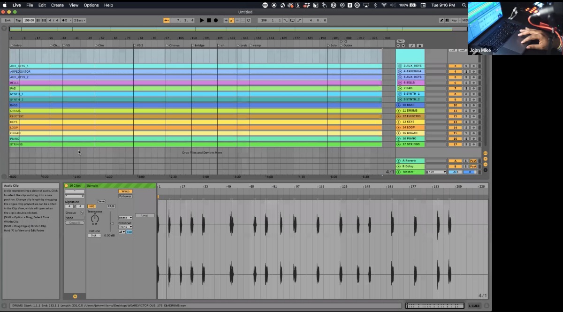
Task: Enable RAM mode for the clip
Action: (111, 206)
